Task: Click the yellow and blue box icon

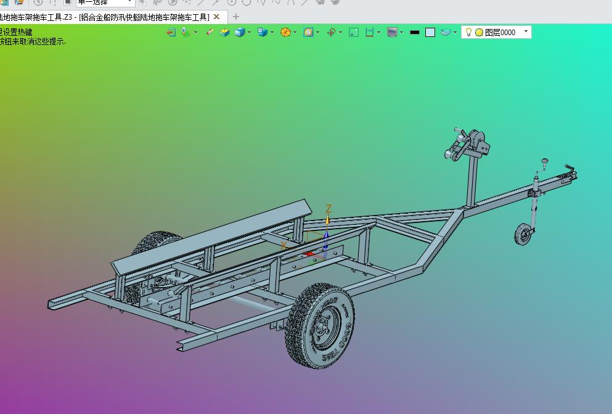Action: click(224, 33)
